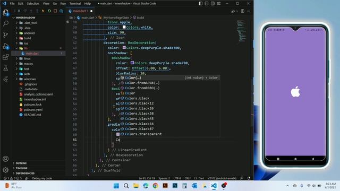Click the Colors.white color swatch

(x=124, y=27)
